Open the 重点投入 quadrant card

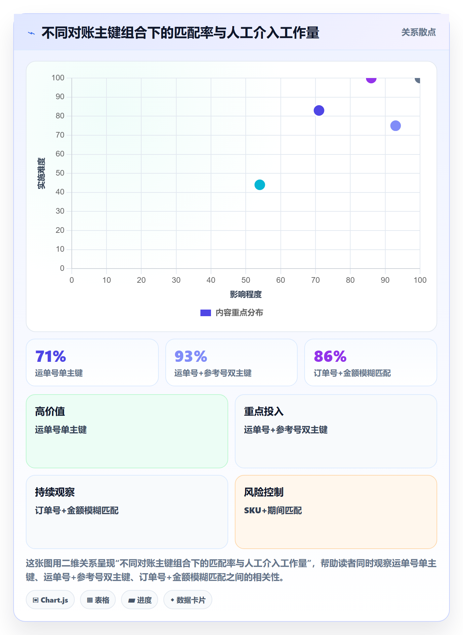pos(336,431)
